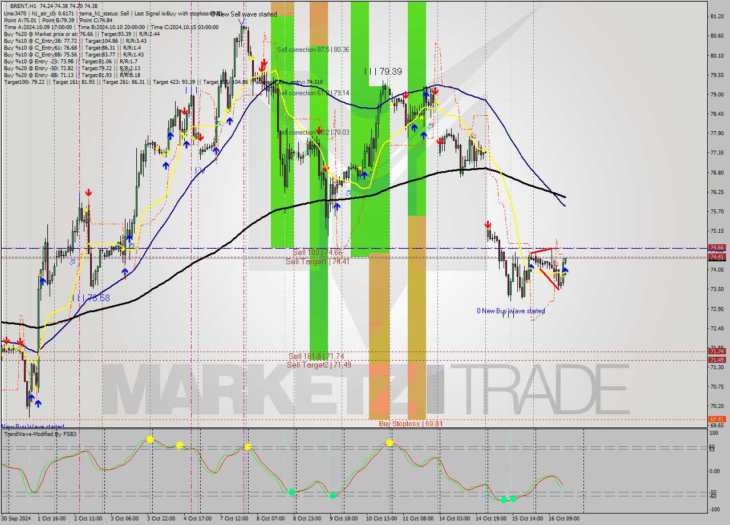Click the '| | | 79.39' peak label
Image resolution: width=730 pixels, height=525 pixels.
(383, 71)
